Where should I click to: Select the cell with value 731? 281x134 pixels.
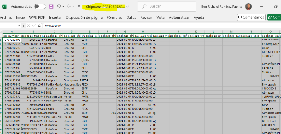point(107,113)
